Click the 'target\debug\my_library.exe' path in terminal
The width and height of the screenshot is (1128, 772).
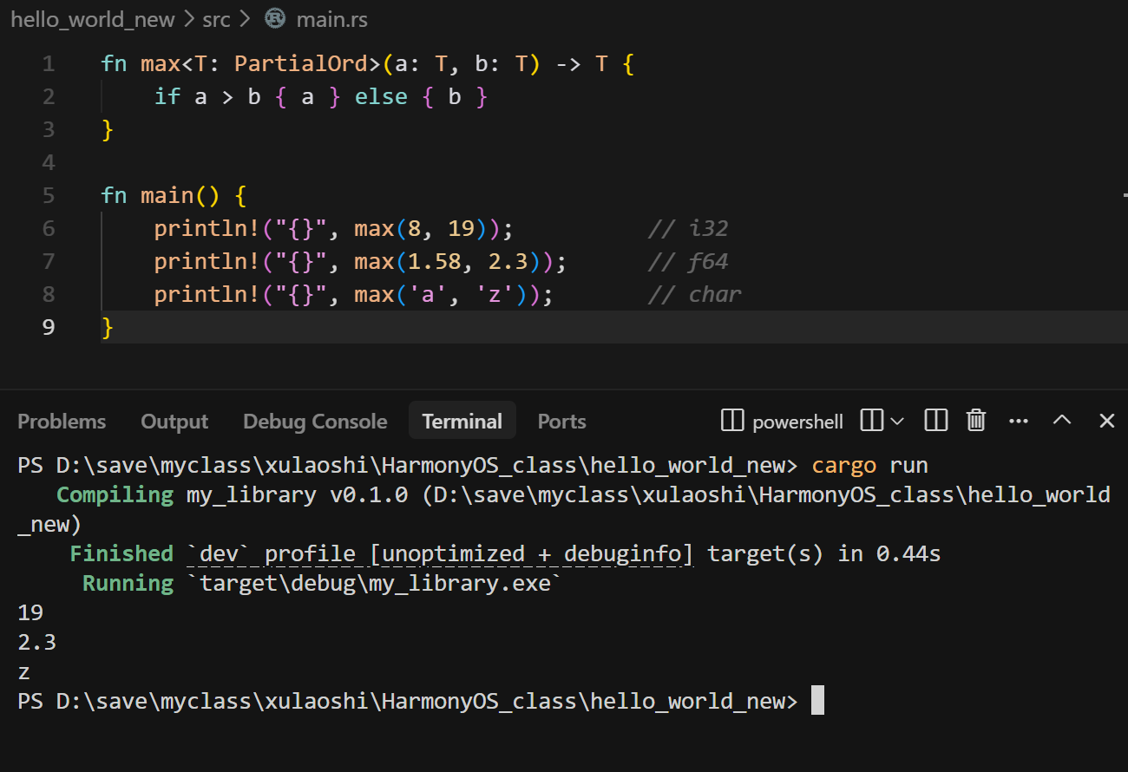[376, 583]
